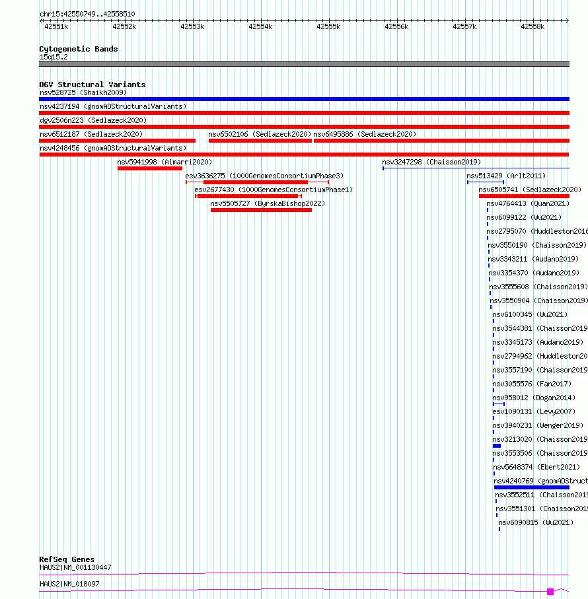
Task: Open nsv5505727 (ByrskaBishop2022) variant
Action: pos(268,203)
